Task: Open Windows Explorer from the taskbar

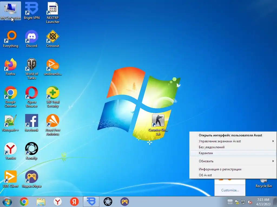Action: tap(41, 202)
